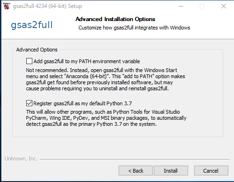Click the Advanced Installation Options heading
This screenshot has width=234, height=182.
pos(115,19)
